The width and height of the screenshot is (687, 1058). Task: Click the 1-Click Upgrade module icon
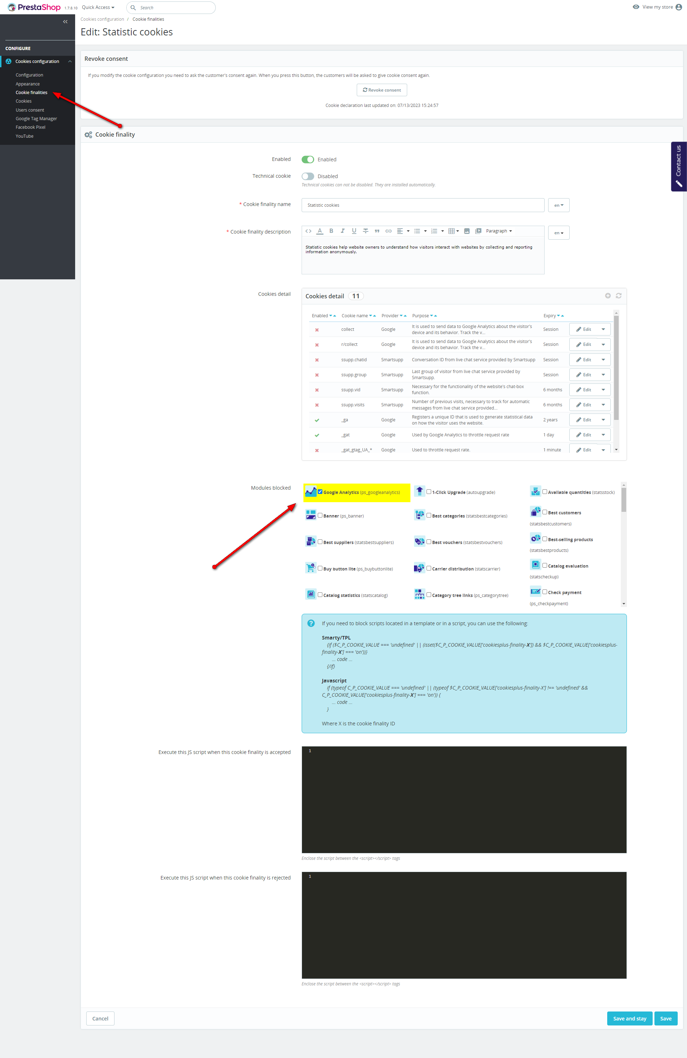coord(419,491)
